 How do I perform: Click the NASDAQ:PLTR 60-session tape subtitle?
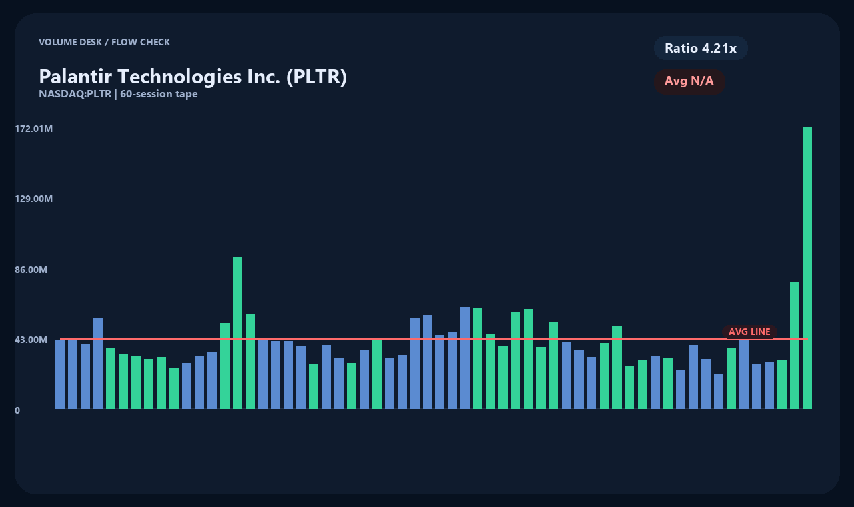[118, 94]
